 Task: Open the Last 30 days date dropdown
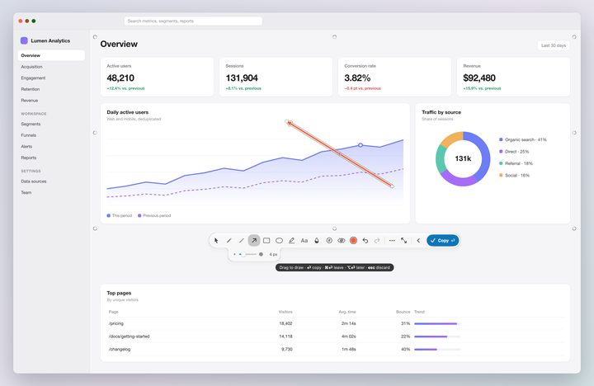coord(554,45)
